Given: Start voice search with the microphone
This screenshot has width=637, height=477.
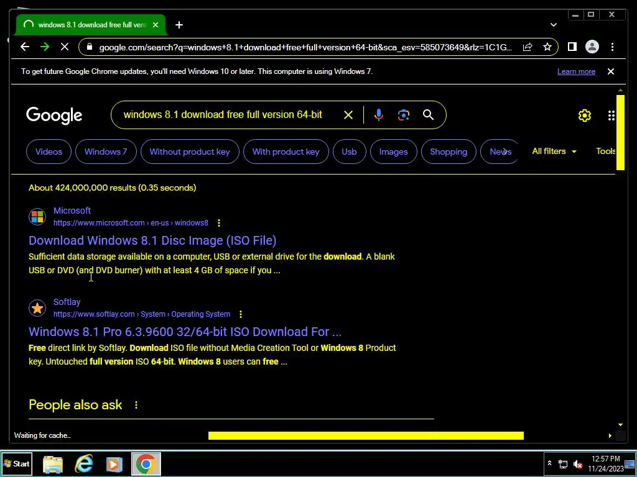Looking at the screenshot, I should pyautogui.click(x=379, y=115).
